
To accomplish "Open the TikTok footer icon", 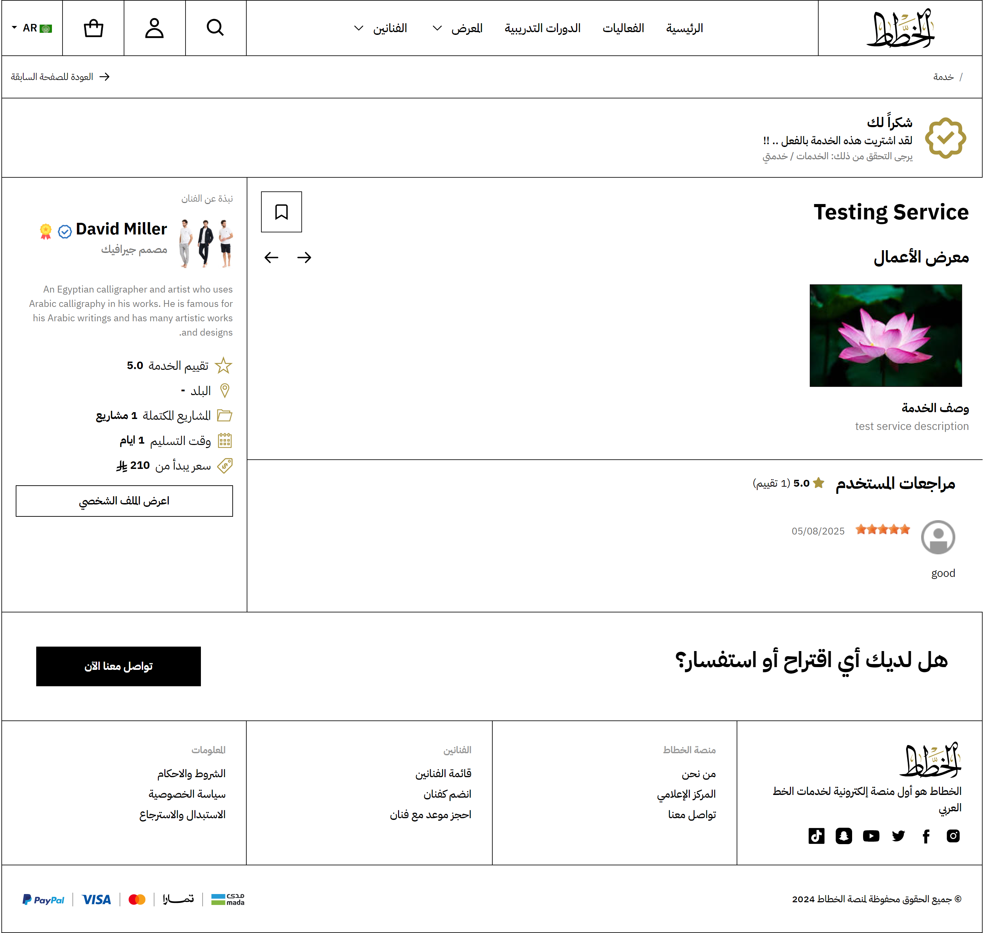I will click(817, 836).
